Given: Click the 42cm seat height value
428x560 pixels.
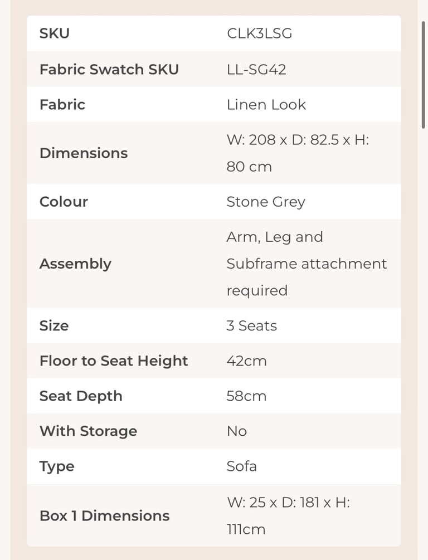Looking at the screenshot, I should click(x=246, y=361).
